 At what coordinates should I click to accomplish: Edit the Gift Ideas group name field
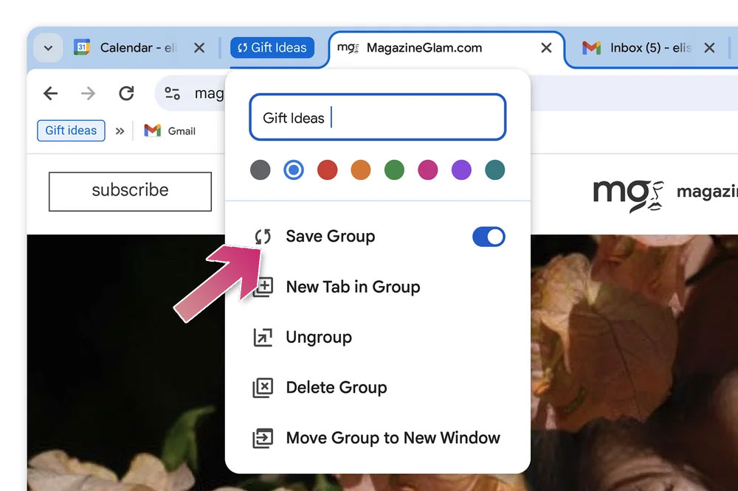377,117
